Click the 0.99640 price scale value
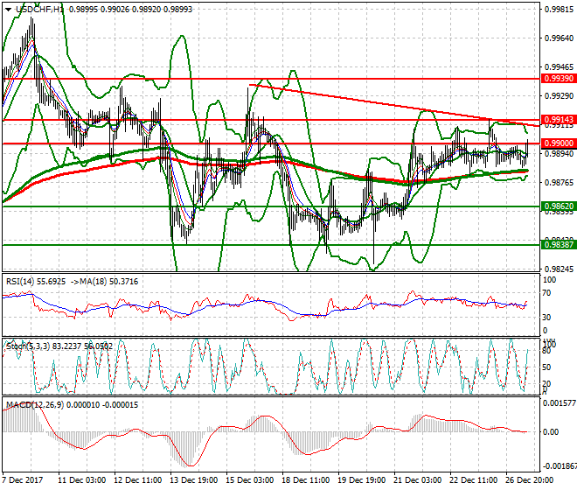Screen dimensions: 577x490 559,38
